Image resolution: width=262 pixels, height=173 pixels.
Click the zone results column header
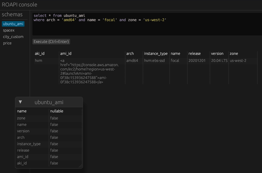point(234,54)
